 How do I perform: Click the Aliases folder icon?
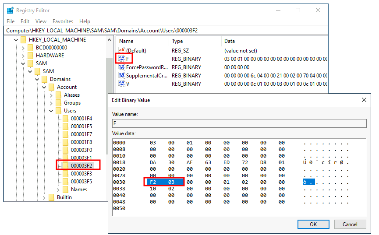tap(59, 95)
